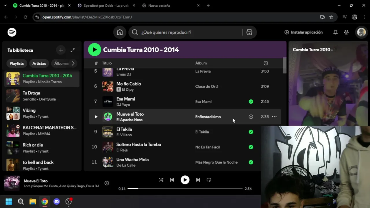
Task: Show more library filter chips (arrow)
Action: pyautogui.click(x=73, y=63)
